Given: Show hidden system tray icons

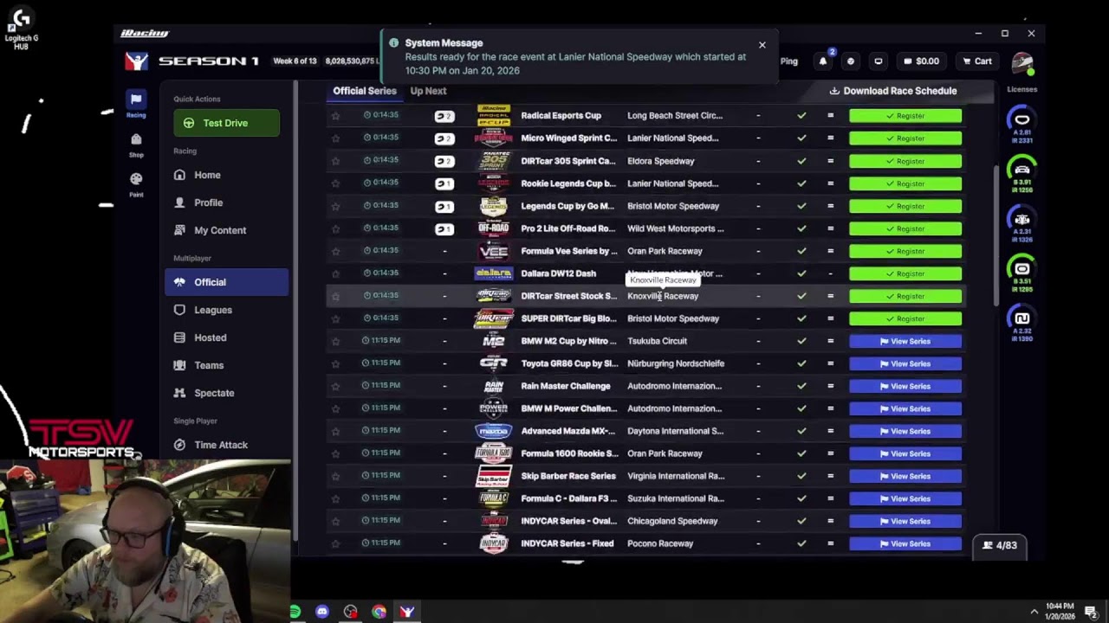Looking at the screenshot, I should click(x=1034, y=612).
